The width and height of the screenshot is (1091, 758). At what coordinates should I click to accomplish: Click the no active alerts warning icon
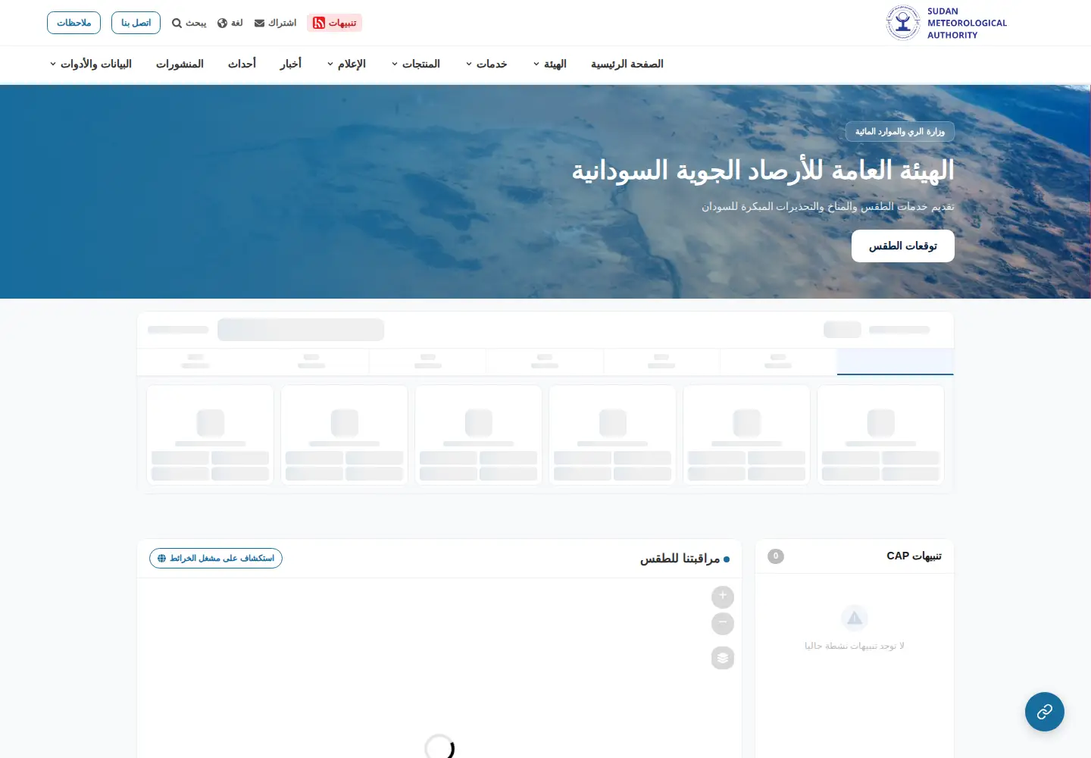[x=855, y=619]
